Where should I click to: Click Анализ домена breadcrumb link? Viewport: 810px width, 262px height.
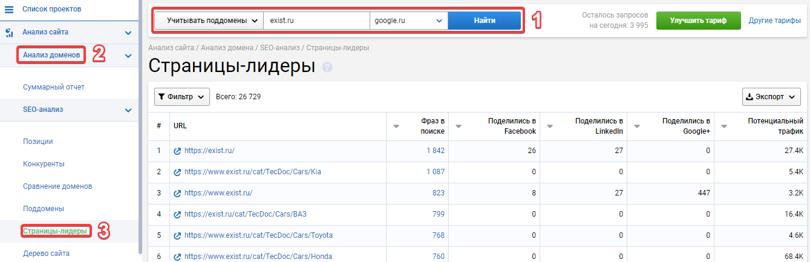point(227,47)
